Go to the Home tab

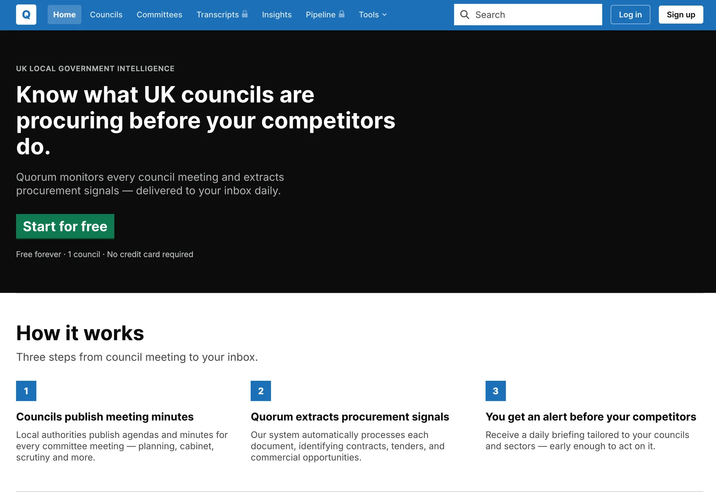coord(65,15)
